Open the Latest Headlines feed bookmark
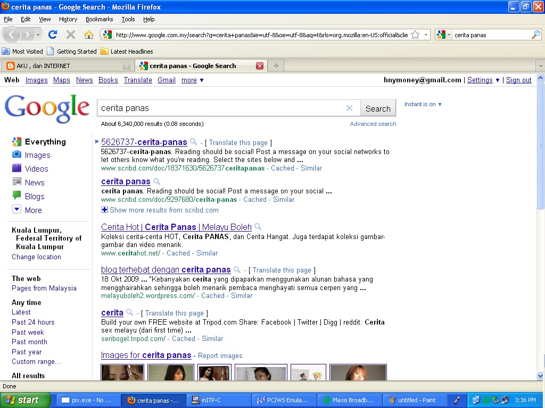The image size is (545, 408). pyautogui.click(x=127, y=52)
